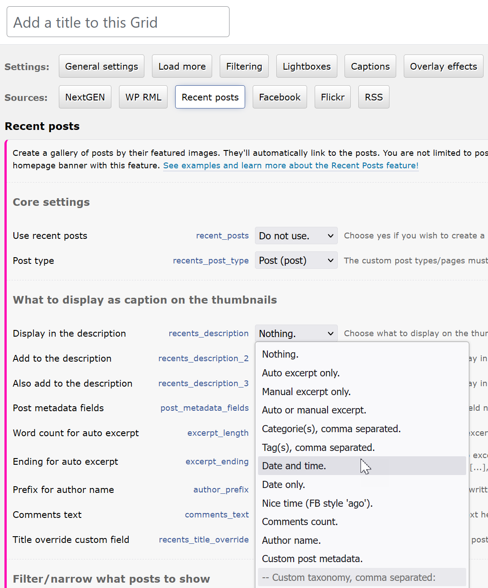
Task: Select WP RML source
Action: coord(143,97)
